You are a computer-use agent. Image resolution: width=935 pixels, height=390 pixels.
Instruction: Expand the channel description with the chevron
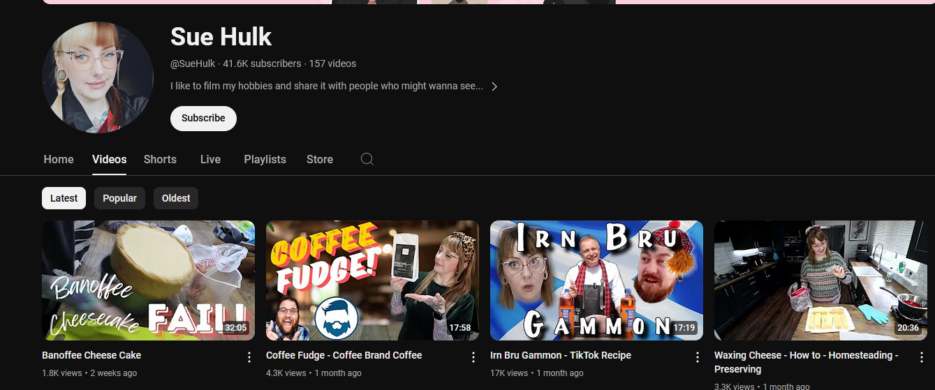click(494, 87)
